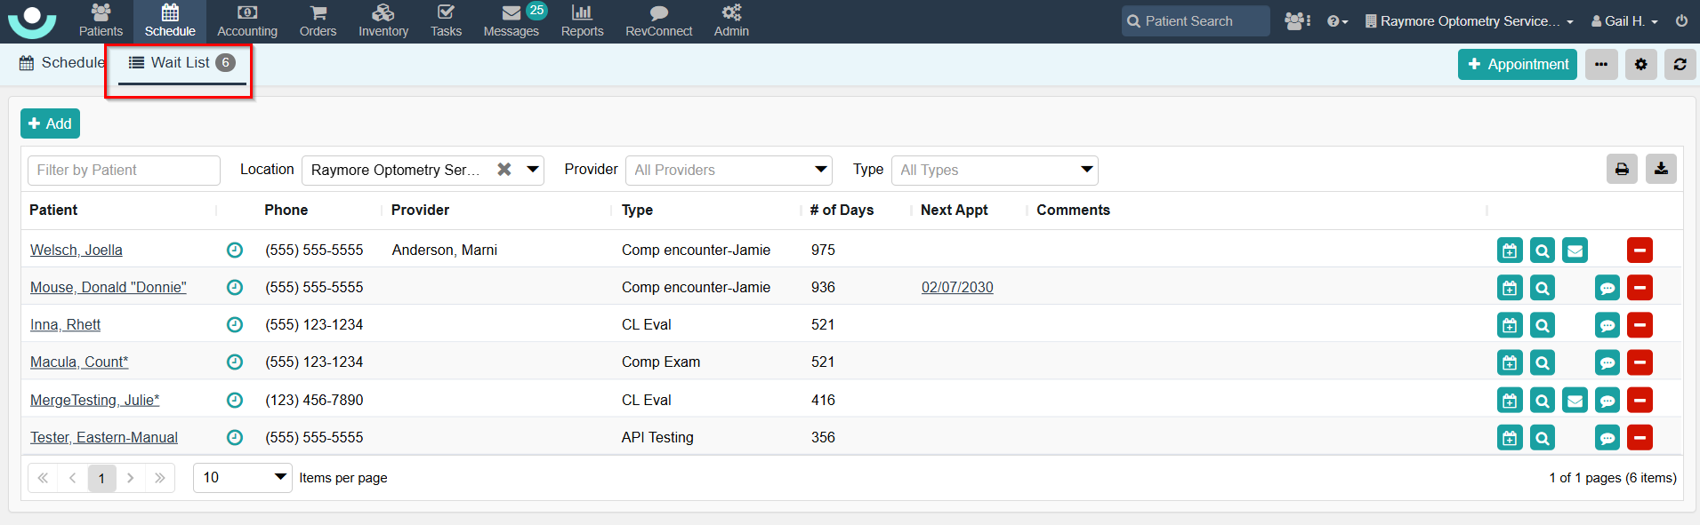Click the download export icon
This screenshot has width=1700, height=525.
(1661, 169)
